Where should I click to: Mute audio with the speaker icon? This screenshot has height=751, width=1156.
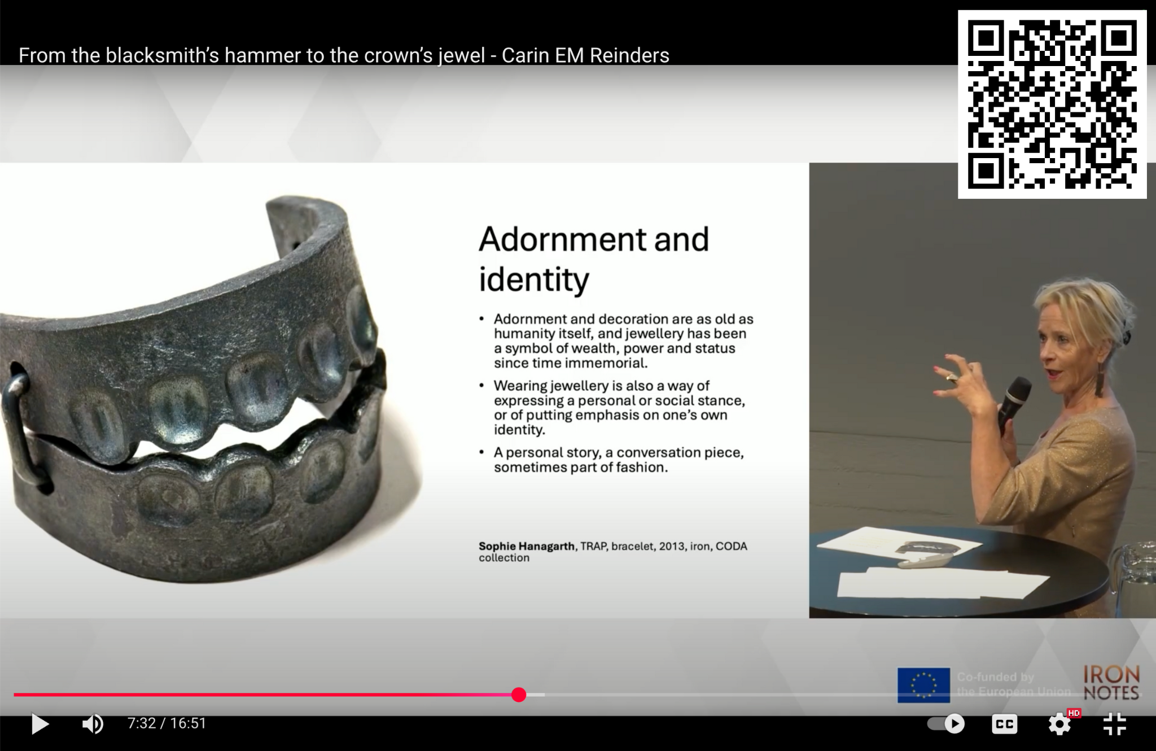point(93,723)
